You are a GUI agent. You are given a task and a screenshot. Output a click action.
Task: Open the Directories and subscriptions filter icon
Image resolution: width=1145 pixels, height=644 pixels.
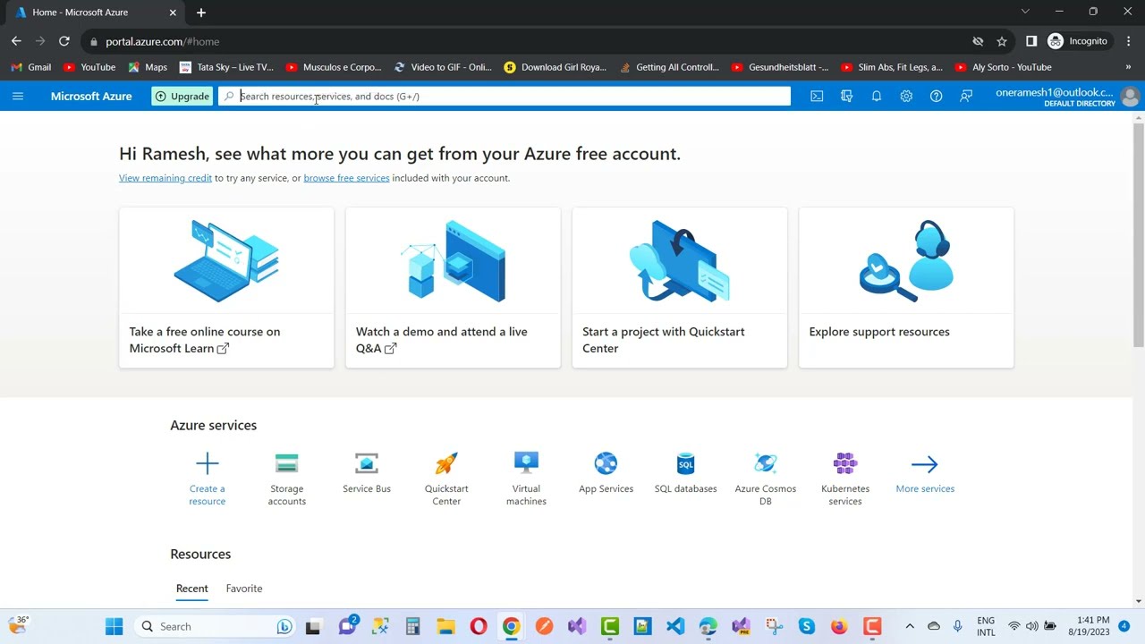pyautogui.click(x=846, y=96)
